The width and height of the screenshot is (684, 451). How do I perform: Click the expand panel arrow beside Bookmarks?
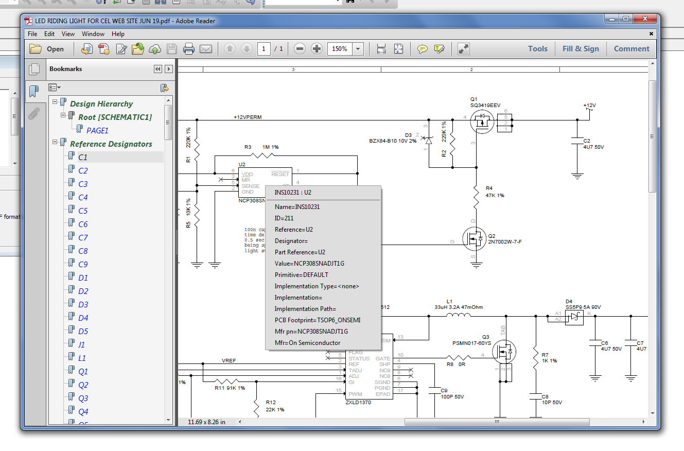[168, 69]
